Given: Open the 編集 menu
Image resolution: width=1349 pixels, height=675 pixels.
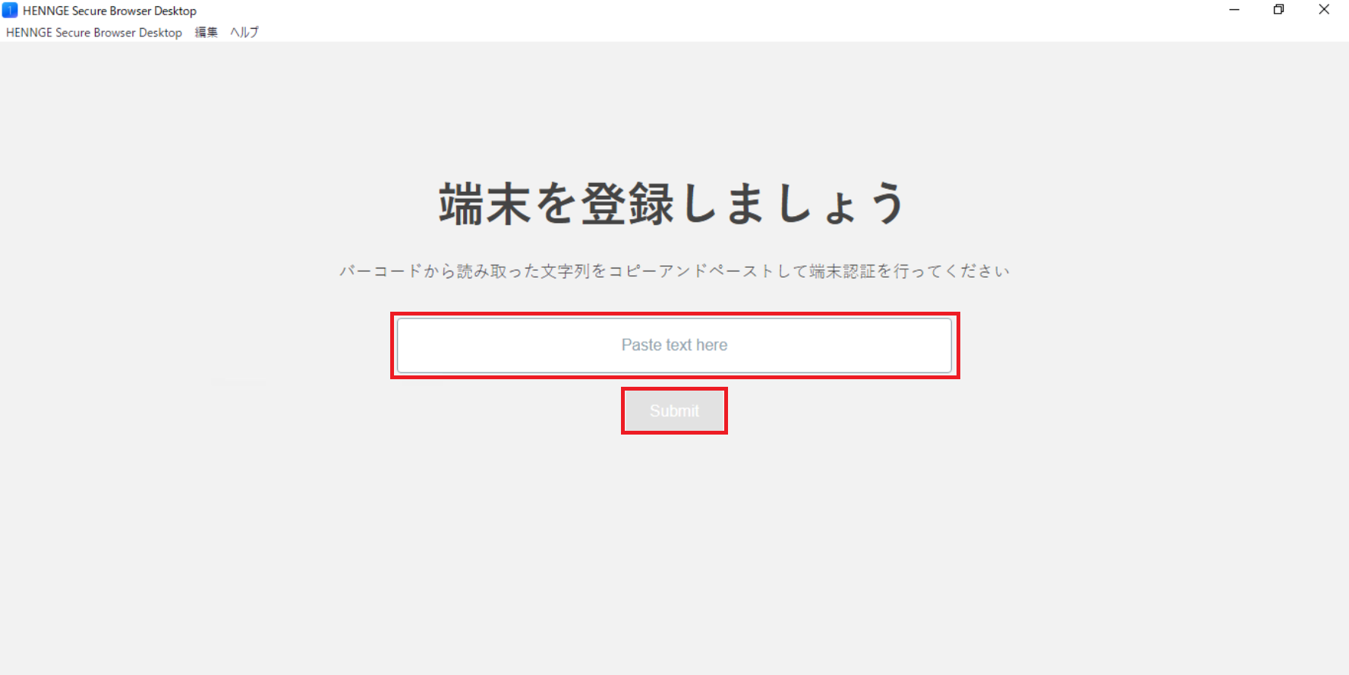Looking at the screenshot, I should [206, 33].
